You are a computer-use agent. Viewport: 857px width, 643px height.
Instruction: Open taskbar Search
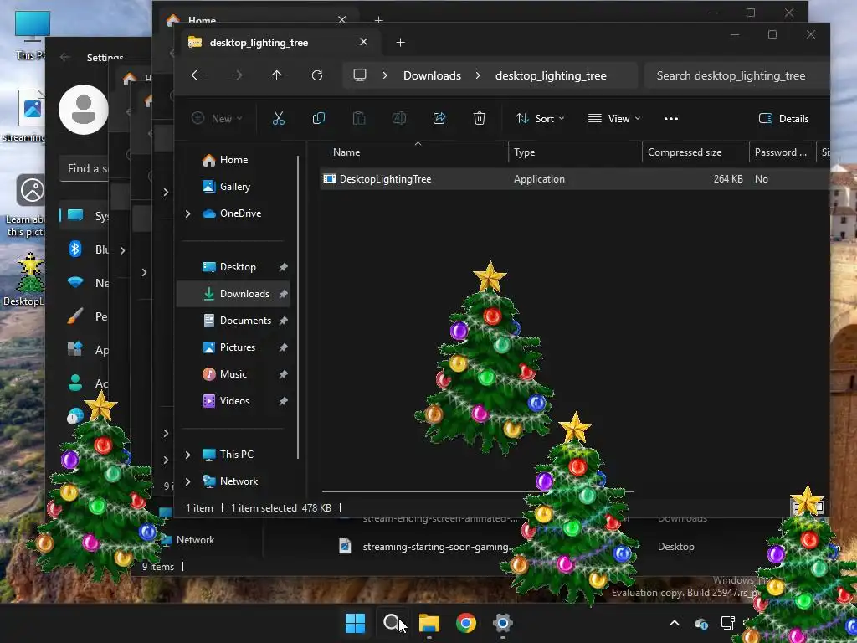click(392, 623)
